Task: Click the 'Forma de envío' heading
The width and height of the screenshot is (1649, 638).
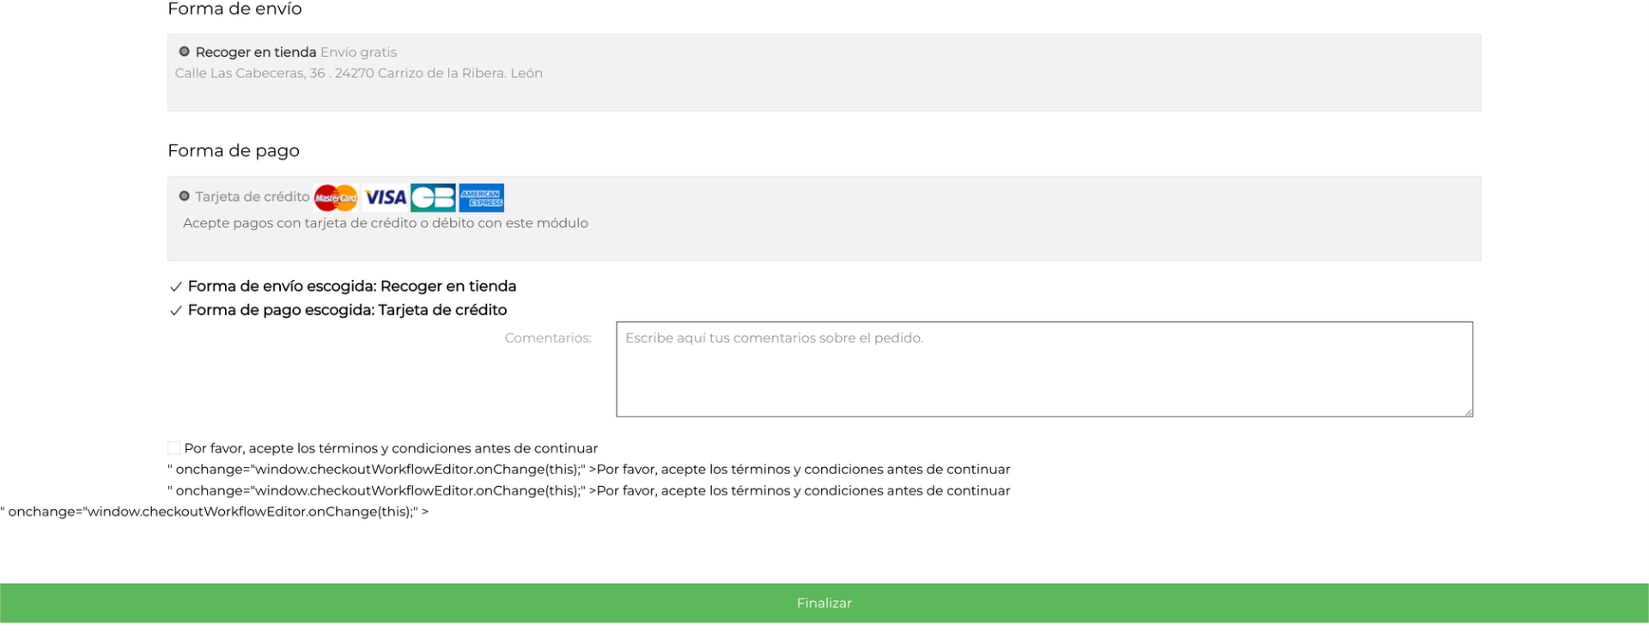Action: 234,9
